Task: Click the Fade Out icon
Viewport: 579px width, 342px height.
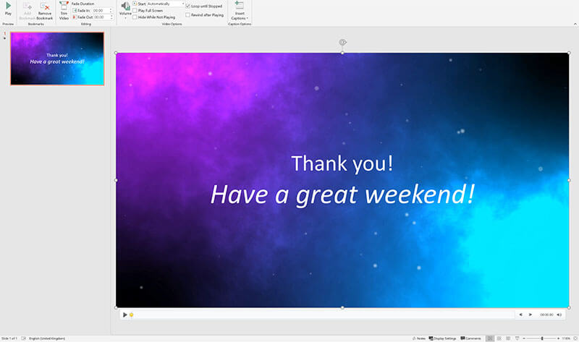Action: pyautogui.click(x=75, y=17)
